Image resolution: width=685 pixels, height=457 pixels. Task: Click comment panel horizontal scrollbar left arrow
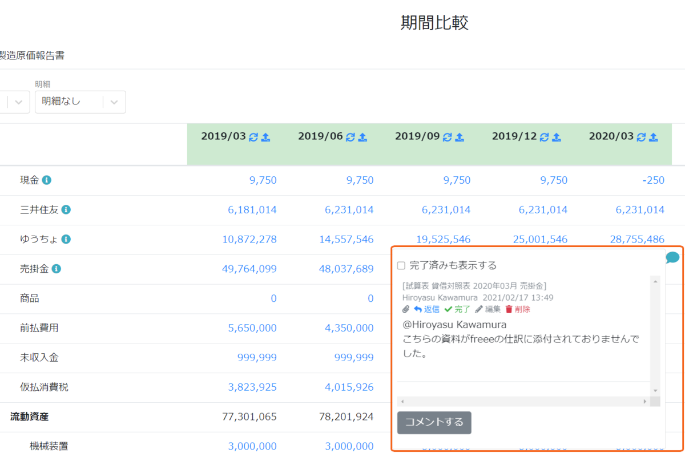point(401,402)
